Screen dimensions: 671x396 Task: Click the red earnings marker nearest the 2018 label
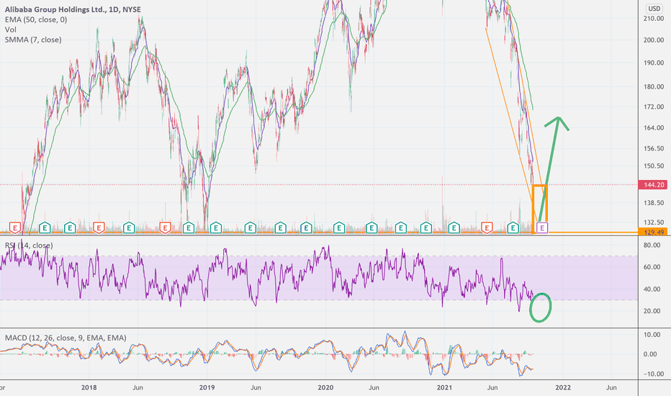tap(99, 228)
